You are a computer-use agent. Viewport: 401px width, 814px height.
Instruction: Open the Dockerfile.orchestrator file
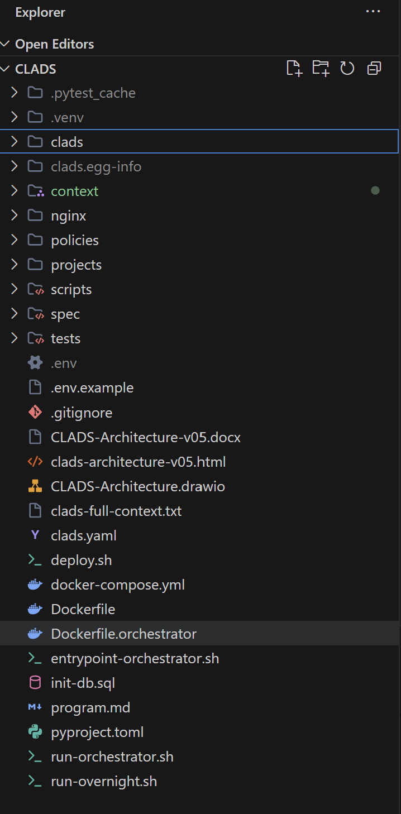(123, 634)
